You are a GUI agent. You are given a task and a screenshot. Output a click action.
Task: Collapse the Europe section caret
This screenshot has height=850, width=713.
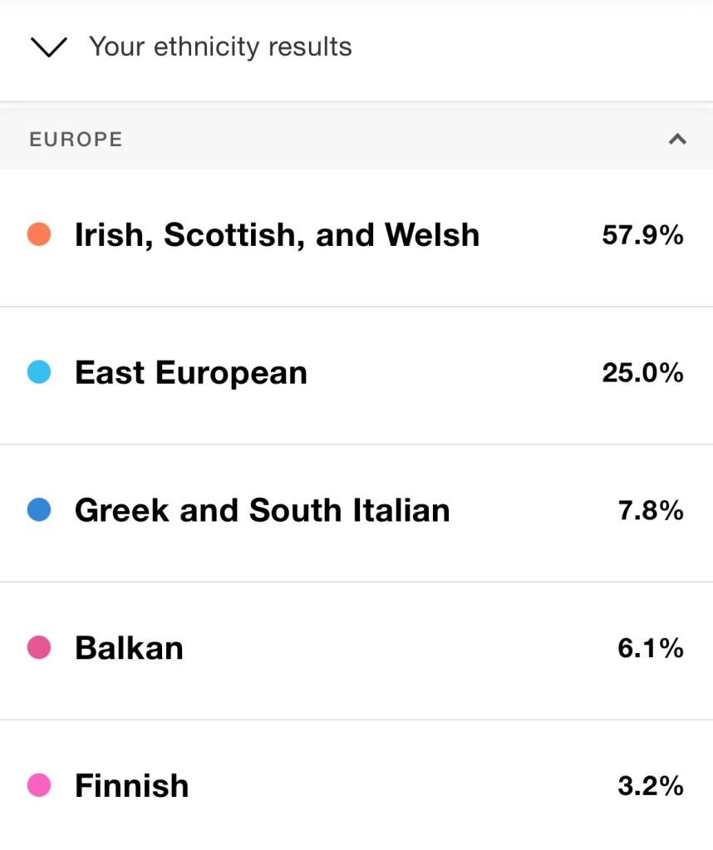677,139
